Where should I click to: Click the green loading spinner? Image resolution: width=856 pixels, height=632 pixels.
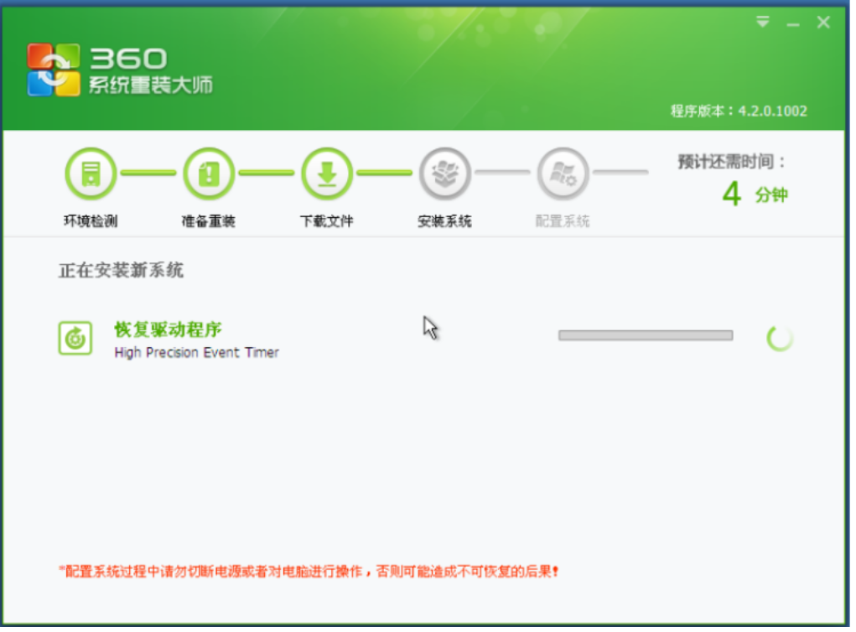click(x=780, y=338)
